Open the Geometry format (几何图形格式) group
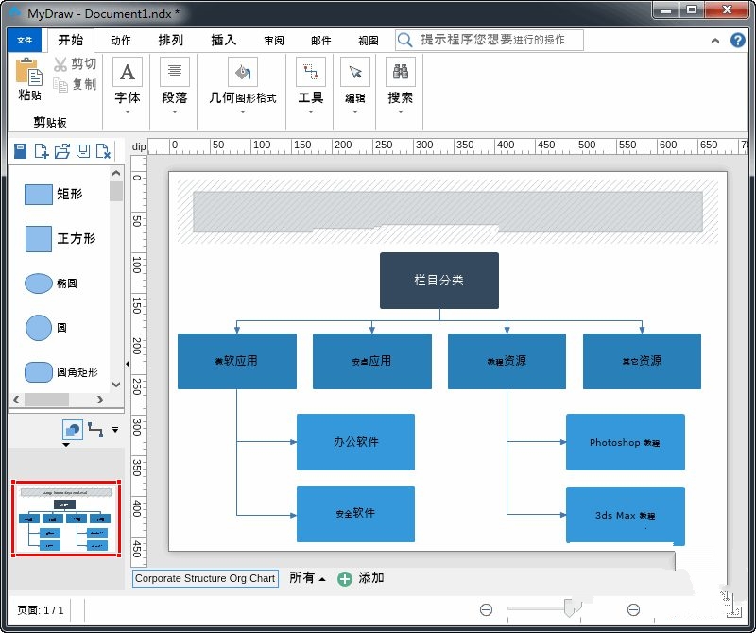The height and width of the screenshot is (633, 756). click(x=243, y=85)
